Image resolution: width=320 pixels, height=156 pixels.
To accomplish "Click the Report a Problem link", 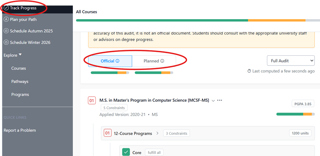I will pos(19,130).
